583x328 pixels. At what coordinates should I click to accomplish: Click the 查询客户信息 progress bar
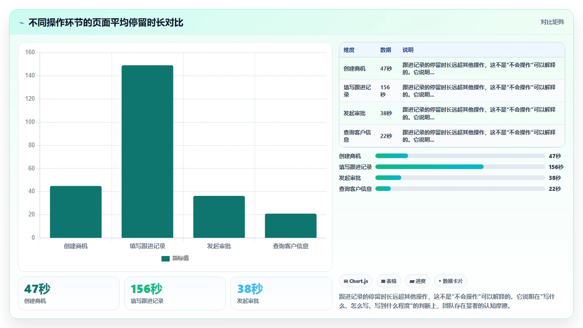pos(460,189)
